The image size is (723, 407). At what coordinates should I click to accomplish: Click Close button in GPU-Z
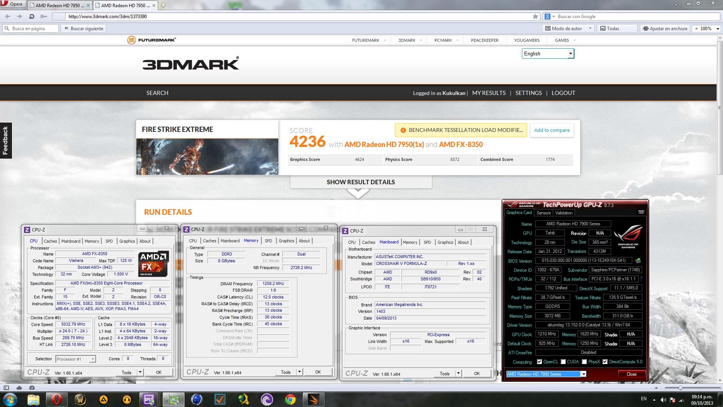[x=631, y=374]
